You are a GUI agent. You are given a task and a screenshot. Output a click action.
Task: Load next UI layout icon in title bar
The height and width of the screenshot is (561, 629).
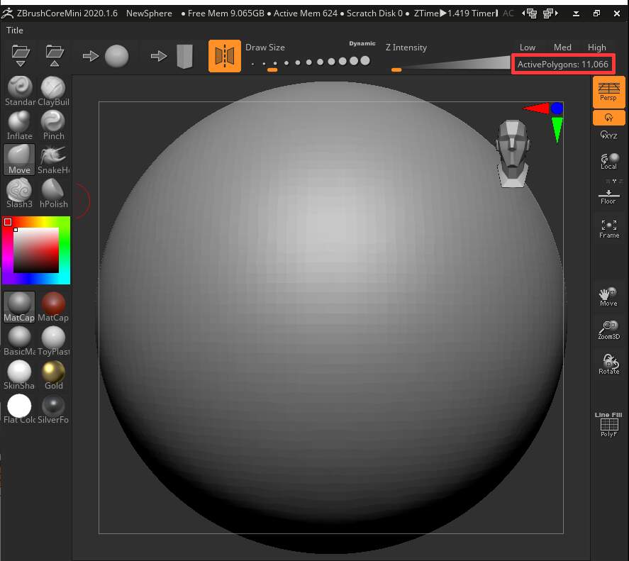click(x=550, y=13)
